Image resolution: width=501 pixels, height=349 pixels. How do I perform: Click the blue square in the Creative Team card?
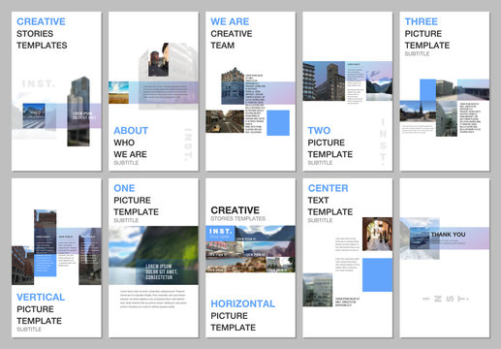point(278,123)
